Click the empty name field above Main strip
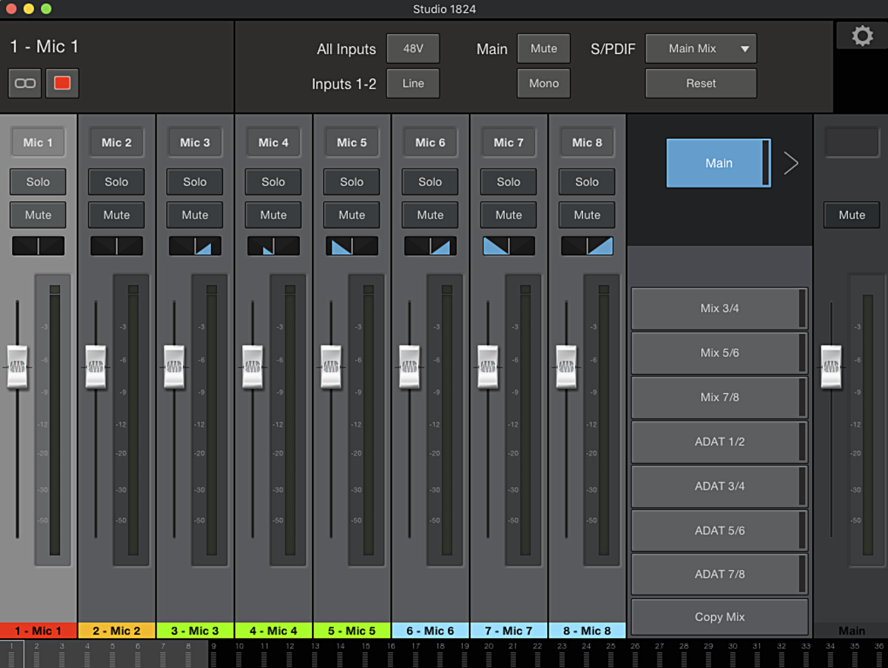Screen dimensions: 888x668 (852, 143)
